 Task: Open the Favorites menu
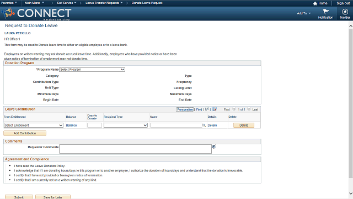coord(9,3)
